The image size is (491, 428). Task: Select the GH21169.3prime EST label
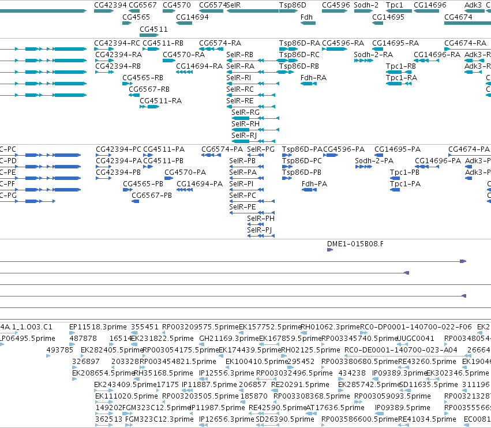pos(229,339)
